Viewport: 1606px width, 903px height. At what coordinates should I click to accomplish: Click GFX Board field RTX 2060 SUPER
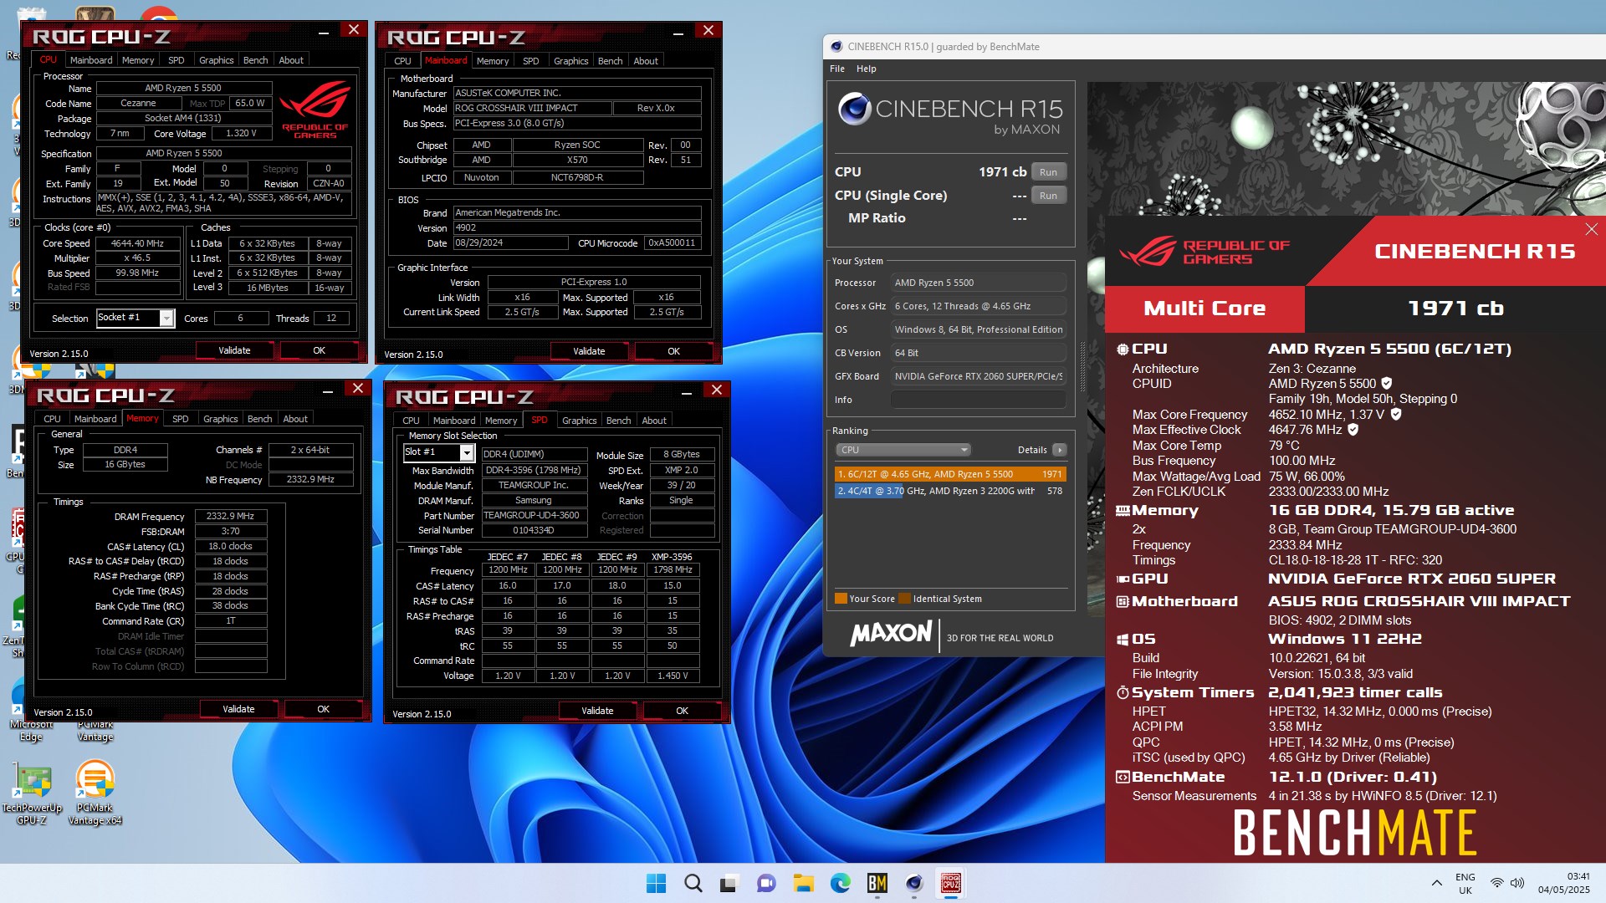[979, 376]
